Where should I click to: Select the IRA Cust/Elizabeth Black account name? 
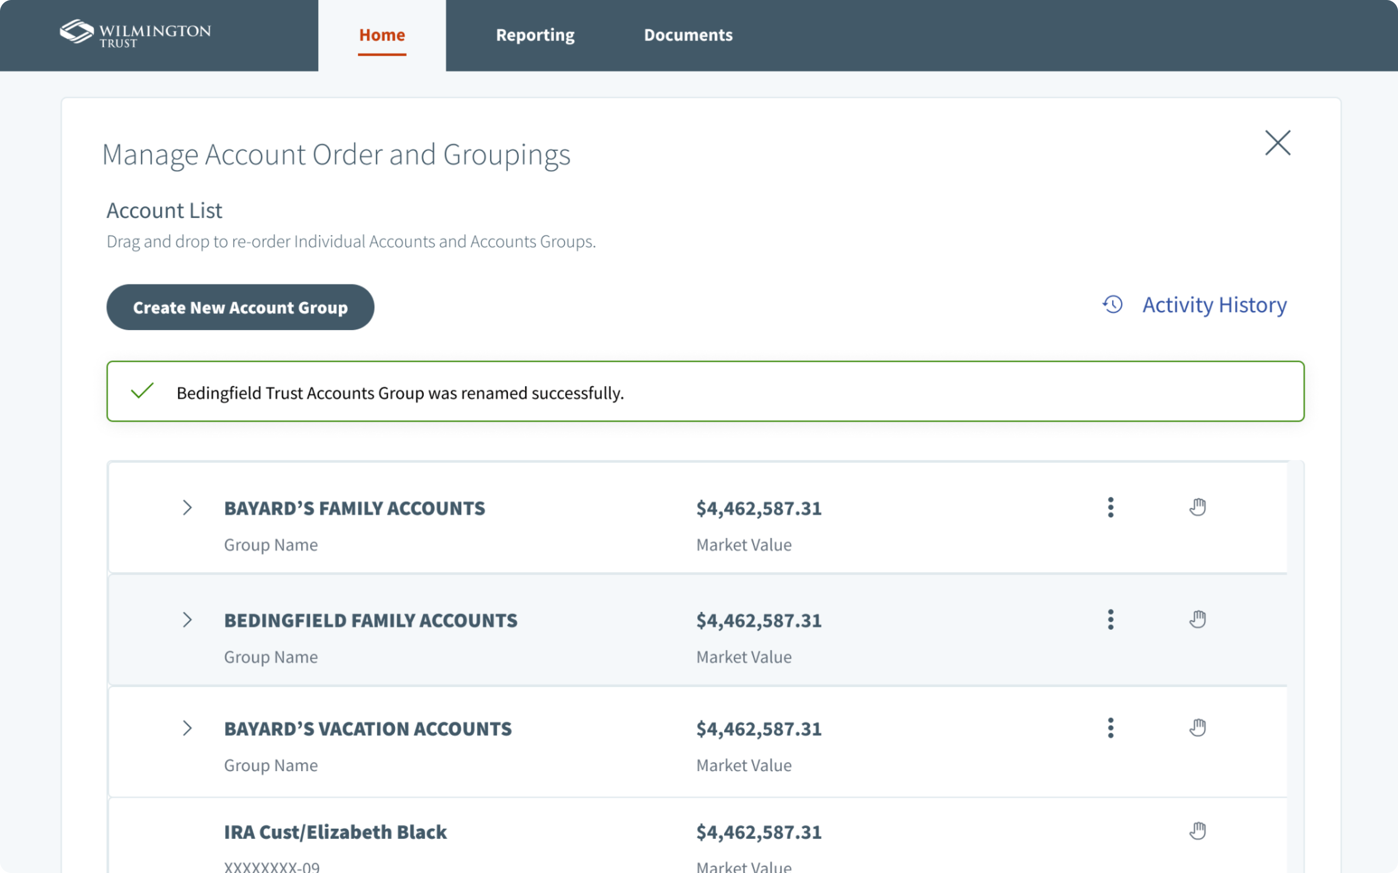pos(335,832)
